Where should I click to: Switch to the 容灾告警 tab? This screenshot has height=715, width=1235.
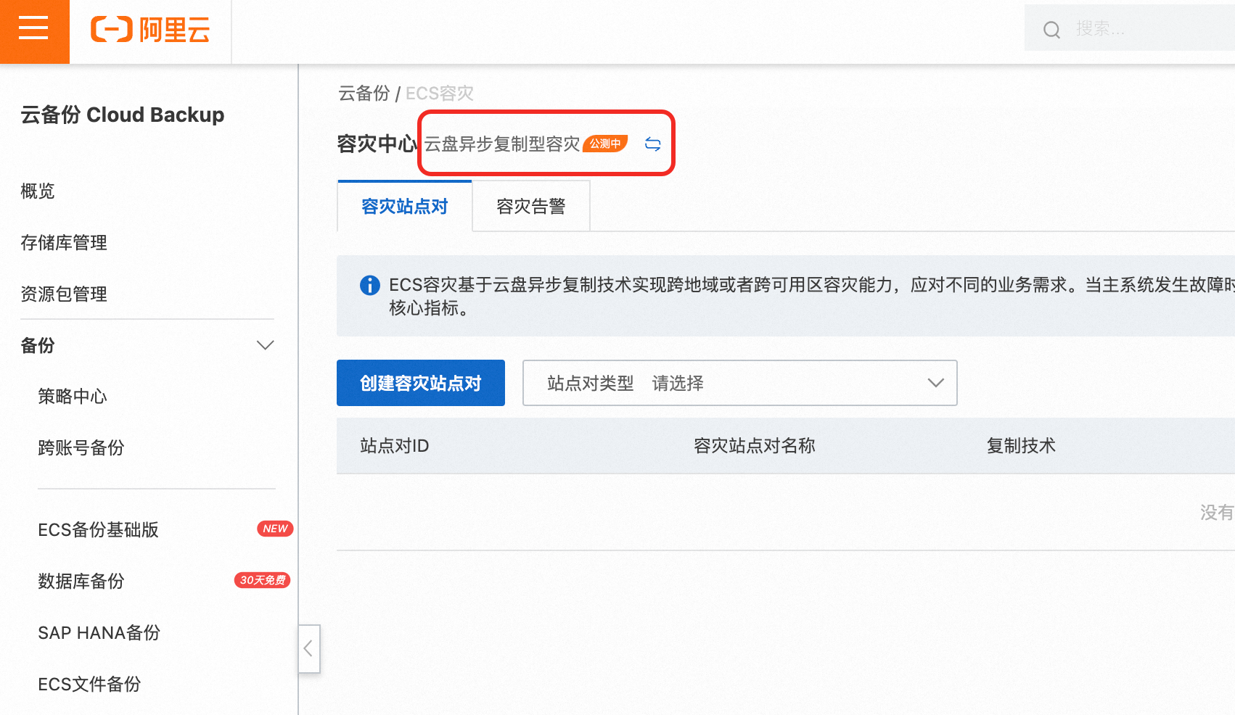(531, 207)
